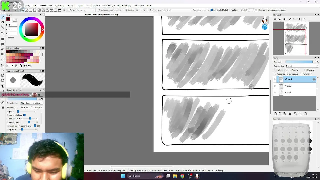Add a new layer folder
The width and height of the screenshot is (320, 180).
pos(290,114)
